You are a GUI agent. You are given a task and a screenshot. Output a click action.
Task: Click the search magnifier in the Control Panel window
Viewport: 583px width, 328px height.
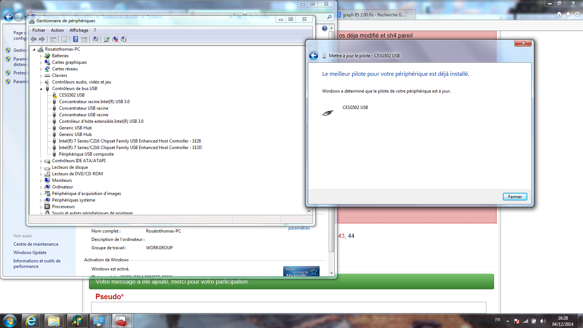click(329, 17)
